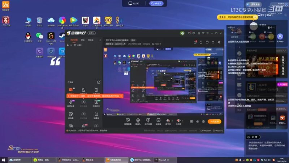Toggle the lock of source 全屏 1
The width and height of the screenshot is (289, 163).
tap(71, 45)
